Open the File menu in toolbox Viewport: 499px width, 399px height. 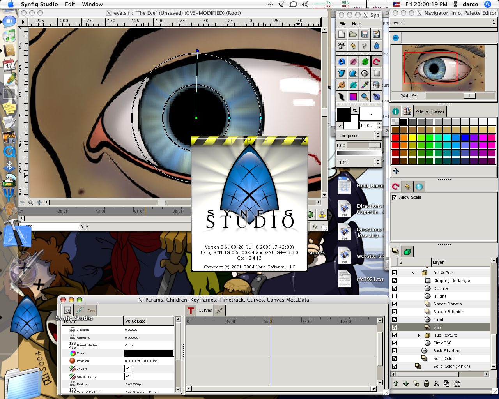[x=343, y=24]
